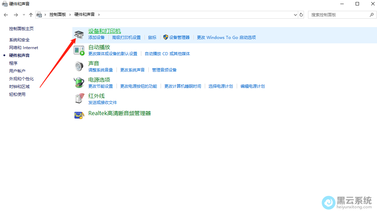Click the Infrared (红外线) icon
Viewport: 377px width, 211px height.
coord(79,99)
